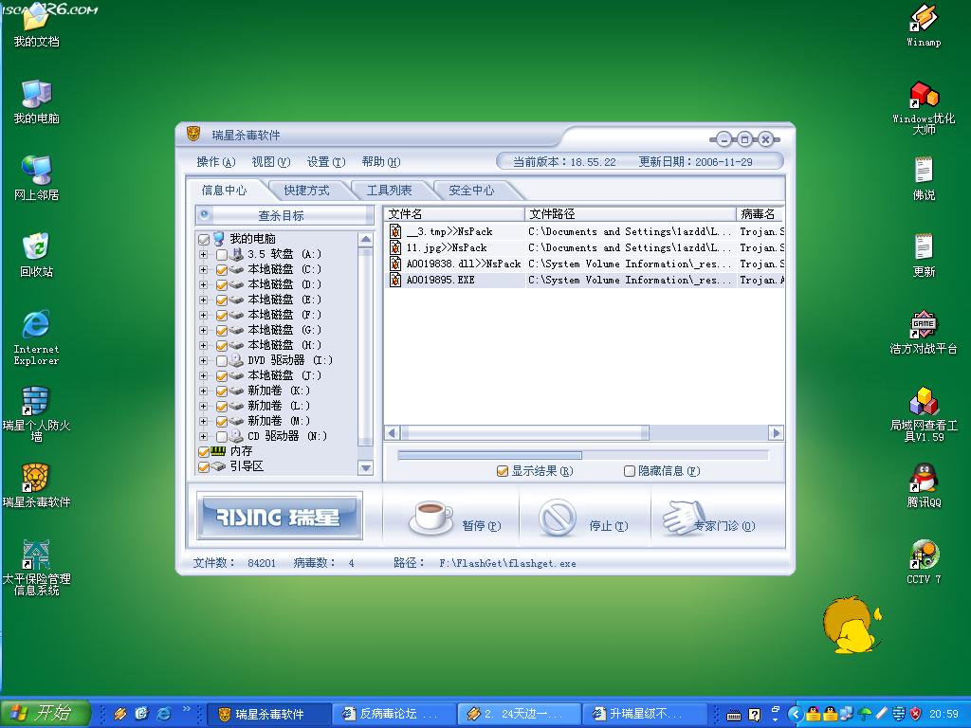Screen dimensions: 971x728
Task: Expand the 本地磁盘 (E:) tree node
Action: point(203,300)
